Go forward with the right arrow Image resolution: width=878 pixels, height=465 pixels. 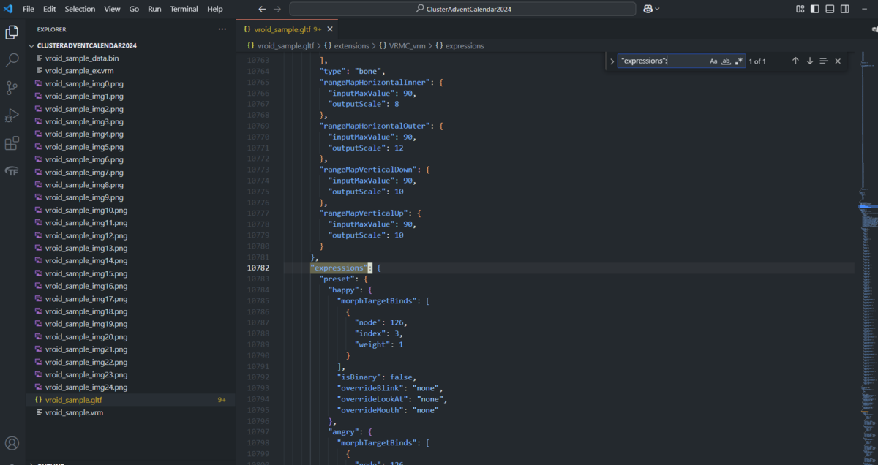coord(277,9)
